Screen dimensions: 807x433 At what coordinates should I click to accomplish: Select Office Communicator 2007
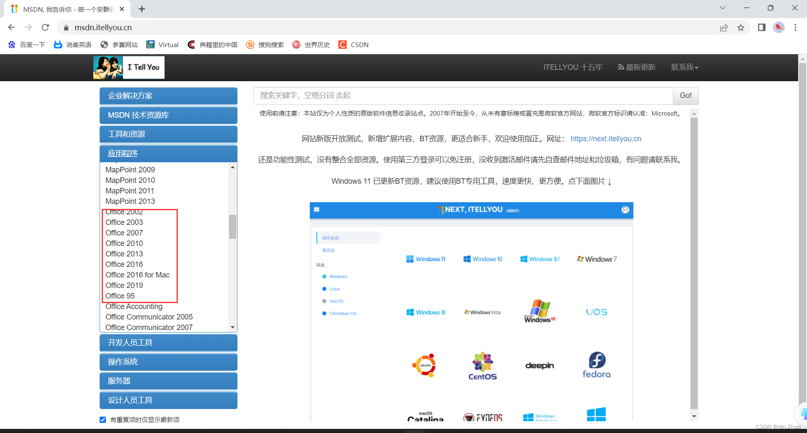click(149, 327)
